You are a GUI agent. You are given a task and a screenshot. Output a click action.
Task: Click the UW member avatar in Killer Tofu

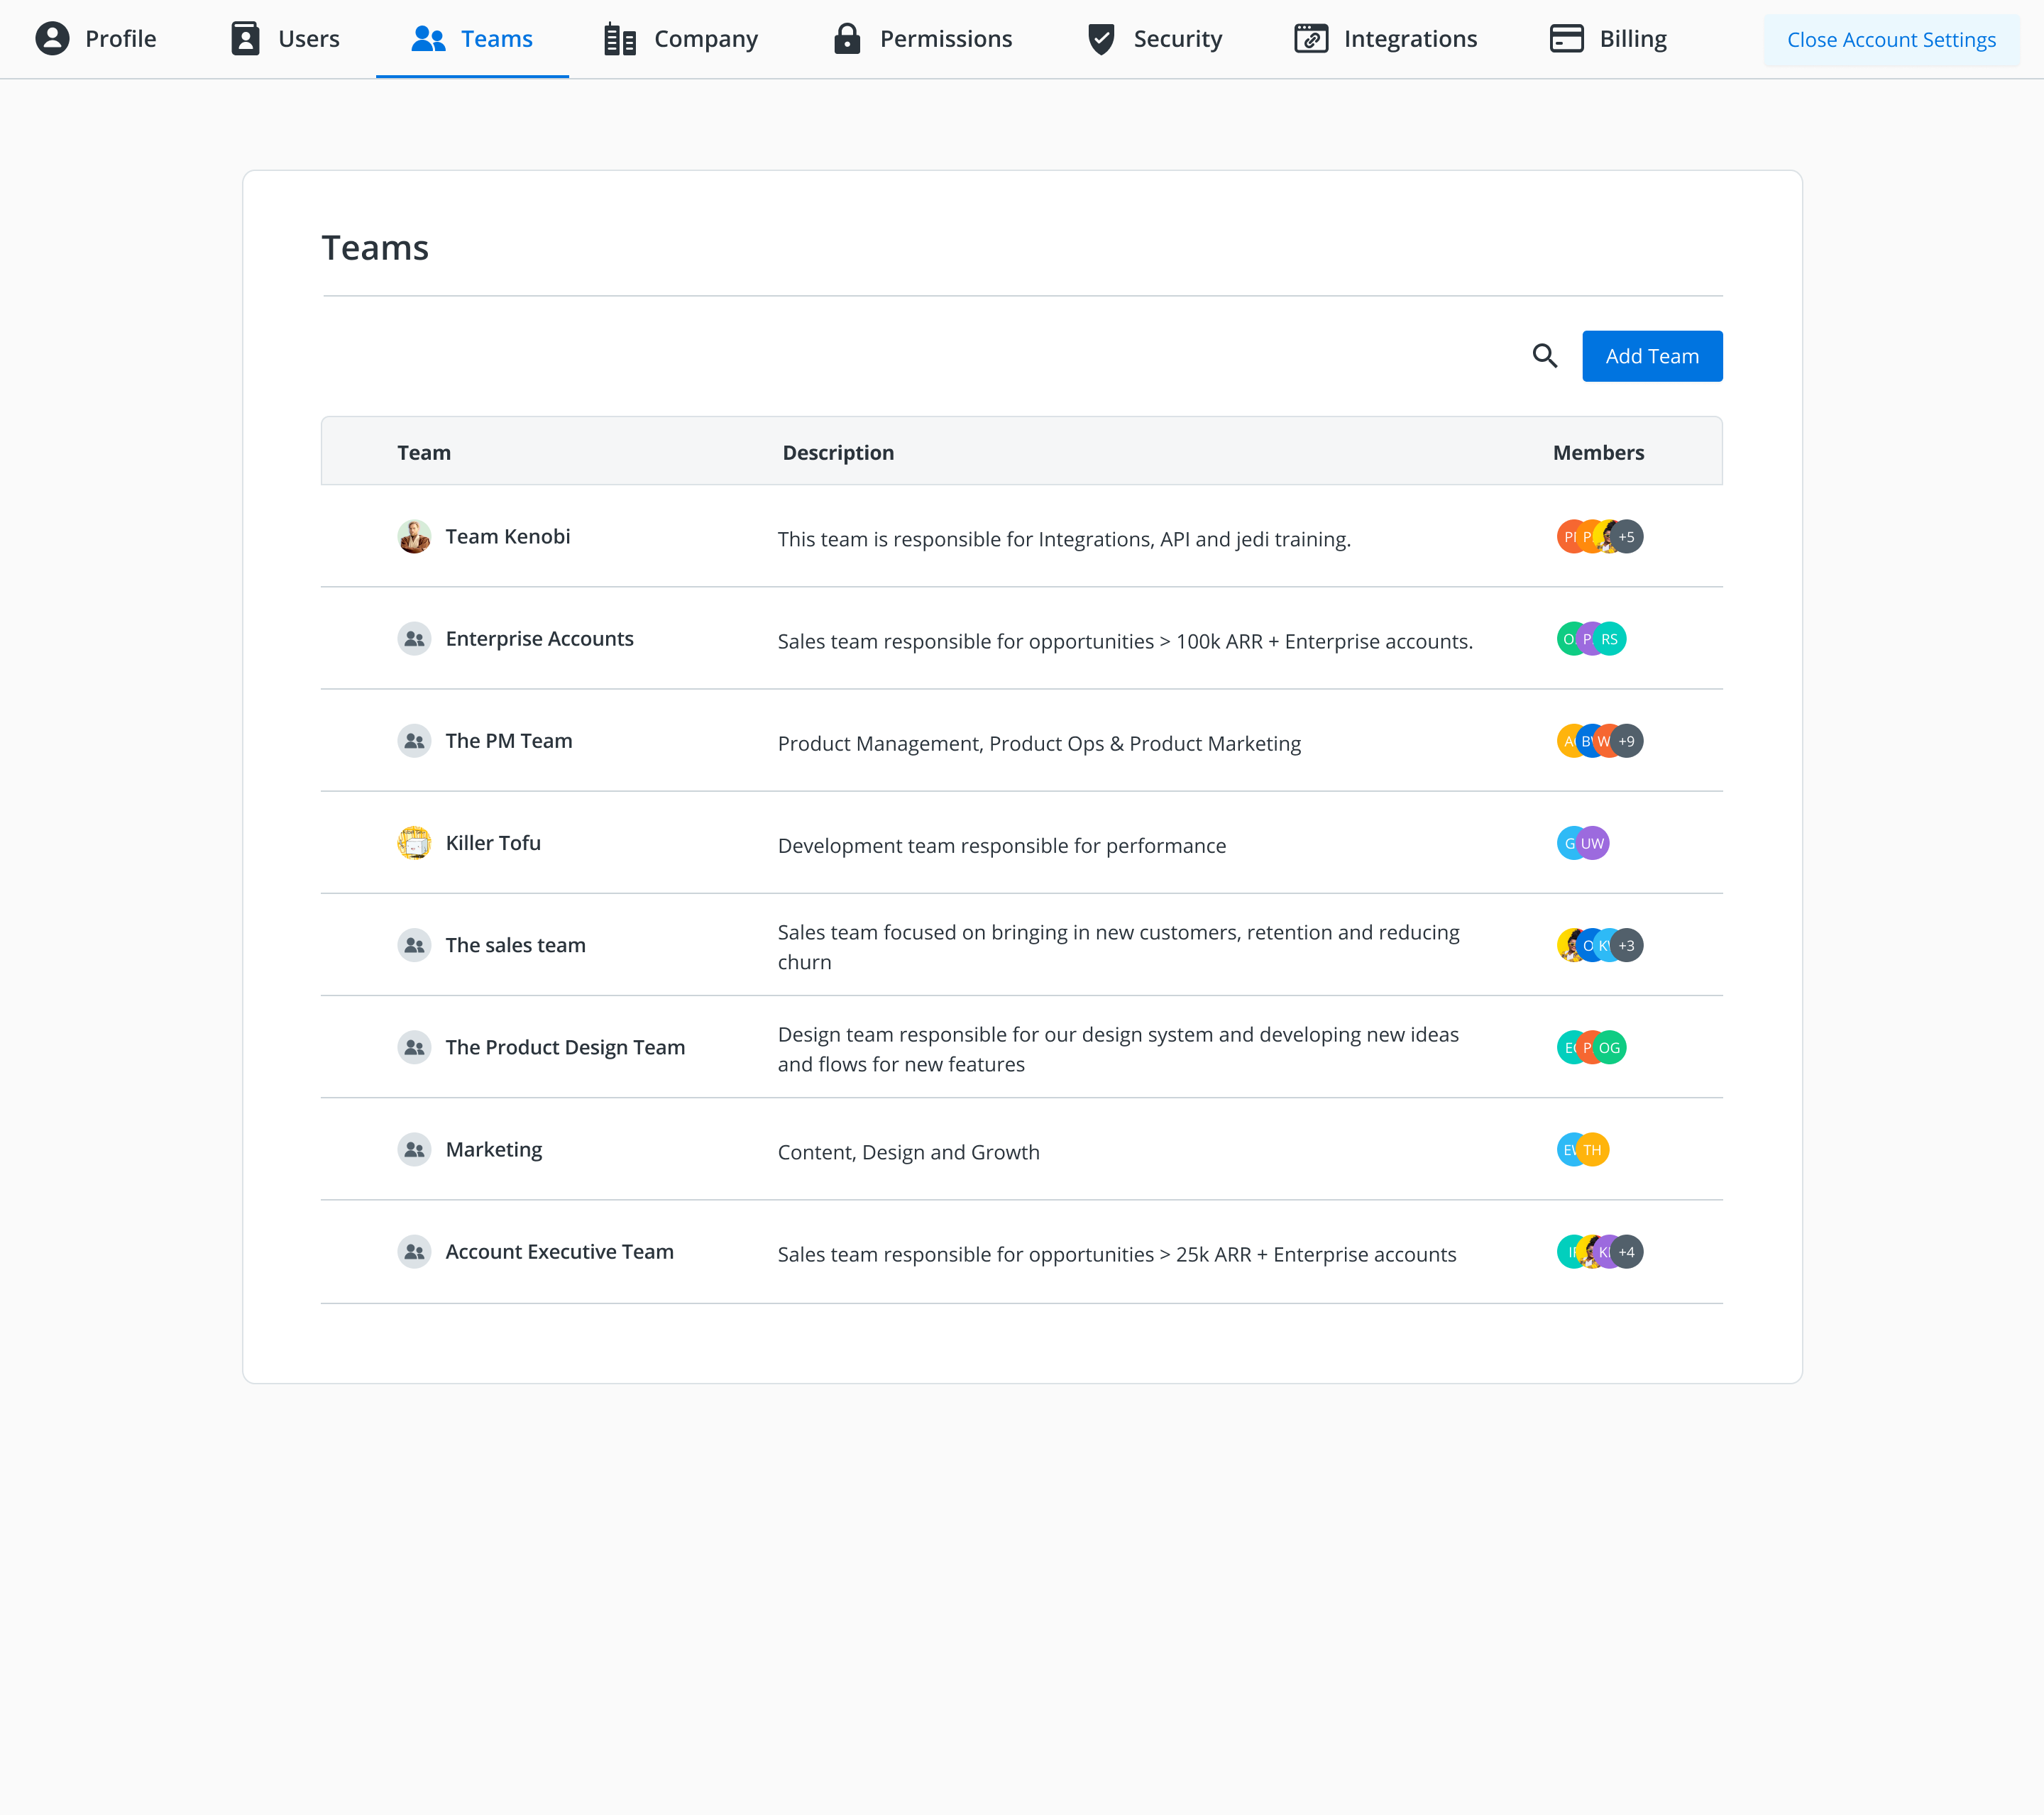pyautogui.click(x=1593, y=843)
